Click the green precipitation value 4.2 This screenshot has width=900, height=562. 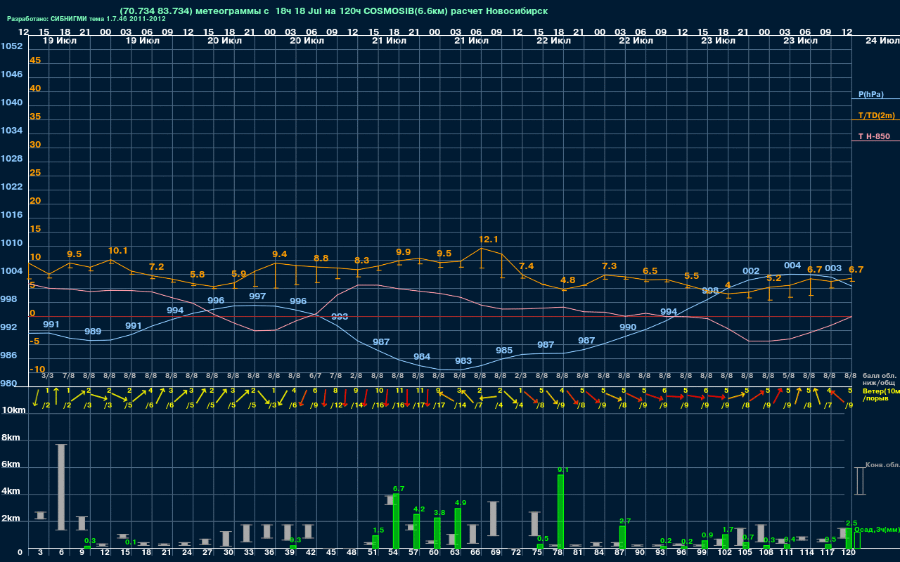click(419, 509)
